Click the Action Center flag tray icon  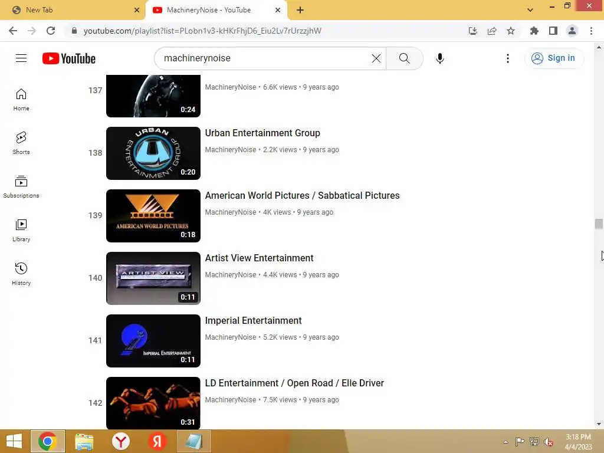tap(520, 442)
